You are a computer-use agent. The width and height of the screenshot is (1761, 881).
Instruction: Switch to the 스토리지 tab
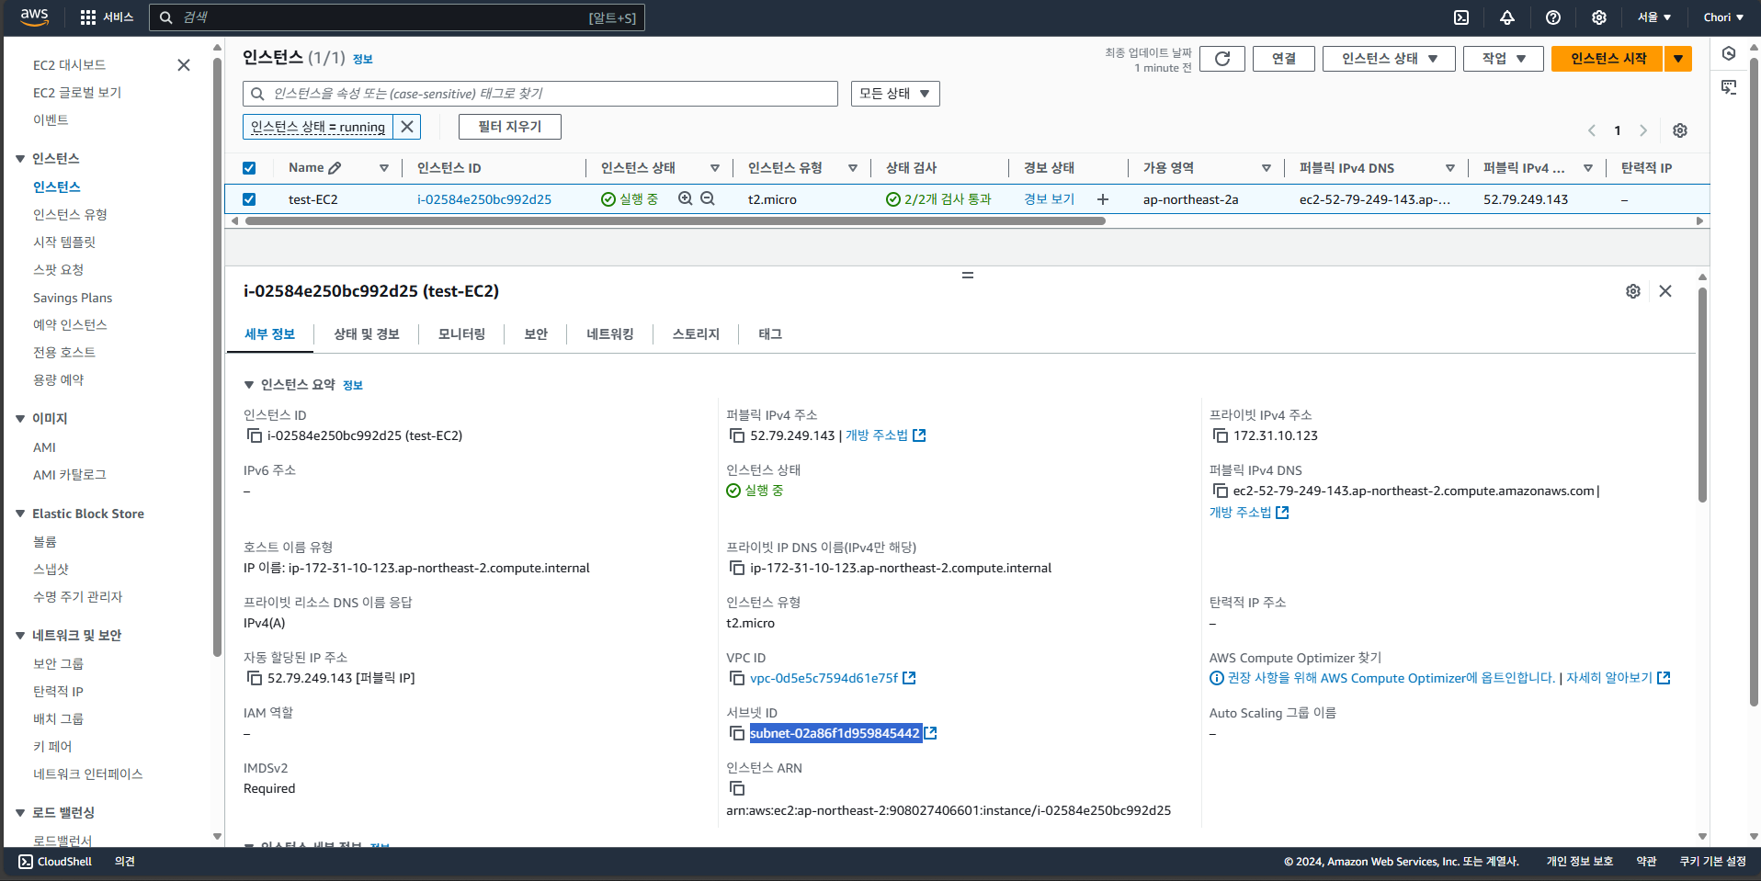[696, 334]
